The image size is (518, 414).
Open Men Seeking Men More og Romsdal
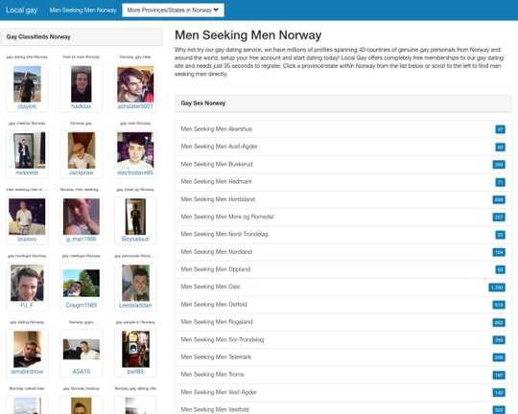343,217
